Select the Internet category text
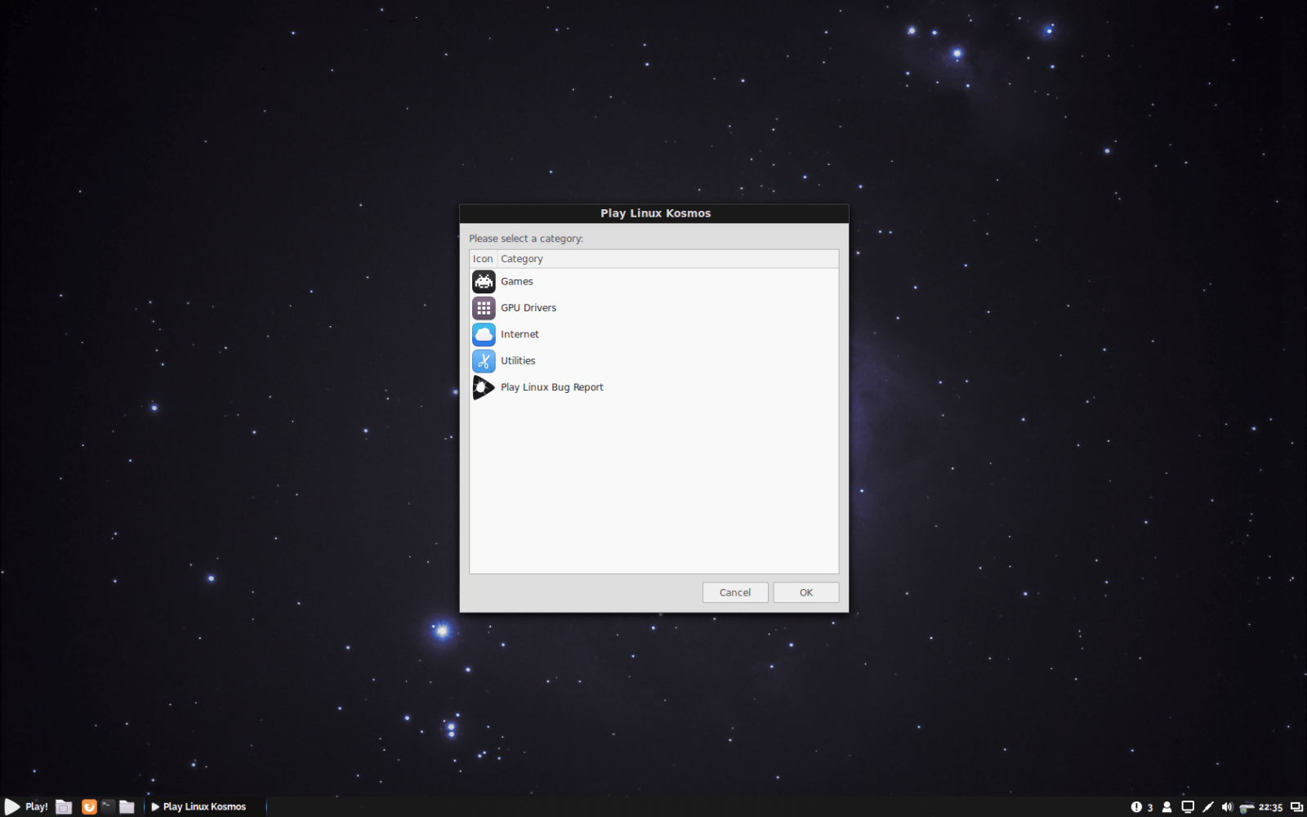Viewport: 1307px width, 817px height. click(x=520, y=334)
